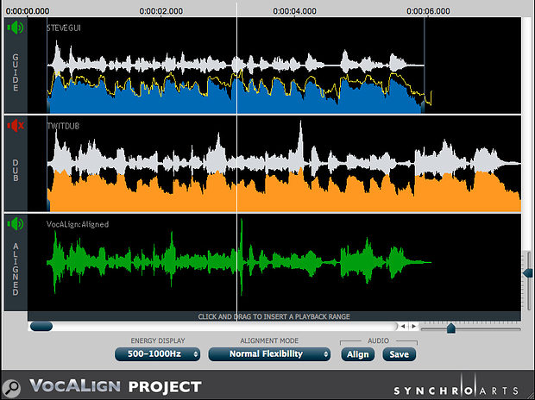Screen dimensions: 535x400
Task: Click the scroll right arrow
Action: pos(413,327)
